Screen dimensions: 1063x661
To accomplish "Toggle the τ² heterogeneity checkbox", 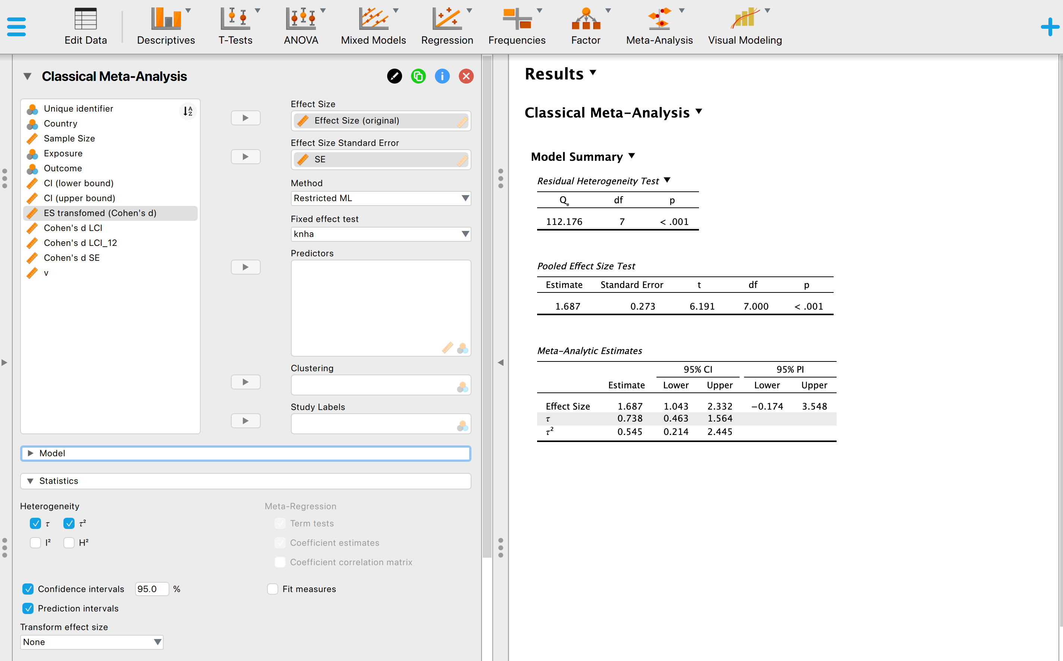I will 69,524.
